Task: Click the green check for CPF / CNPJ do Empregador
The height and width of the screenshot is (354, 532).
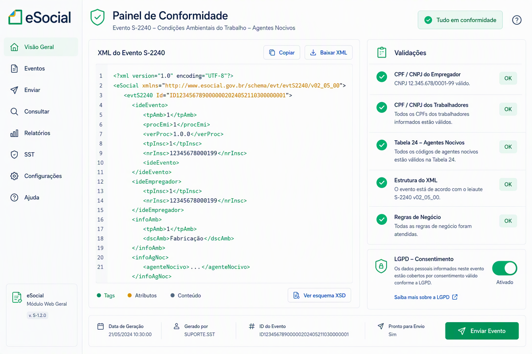Action: 382,77
